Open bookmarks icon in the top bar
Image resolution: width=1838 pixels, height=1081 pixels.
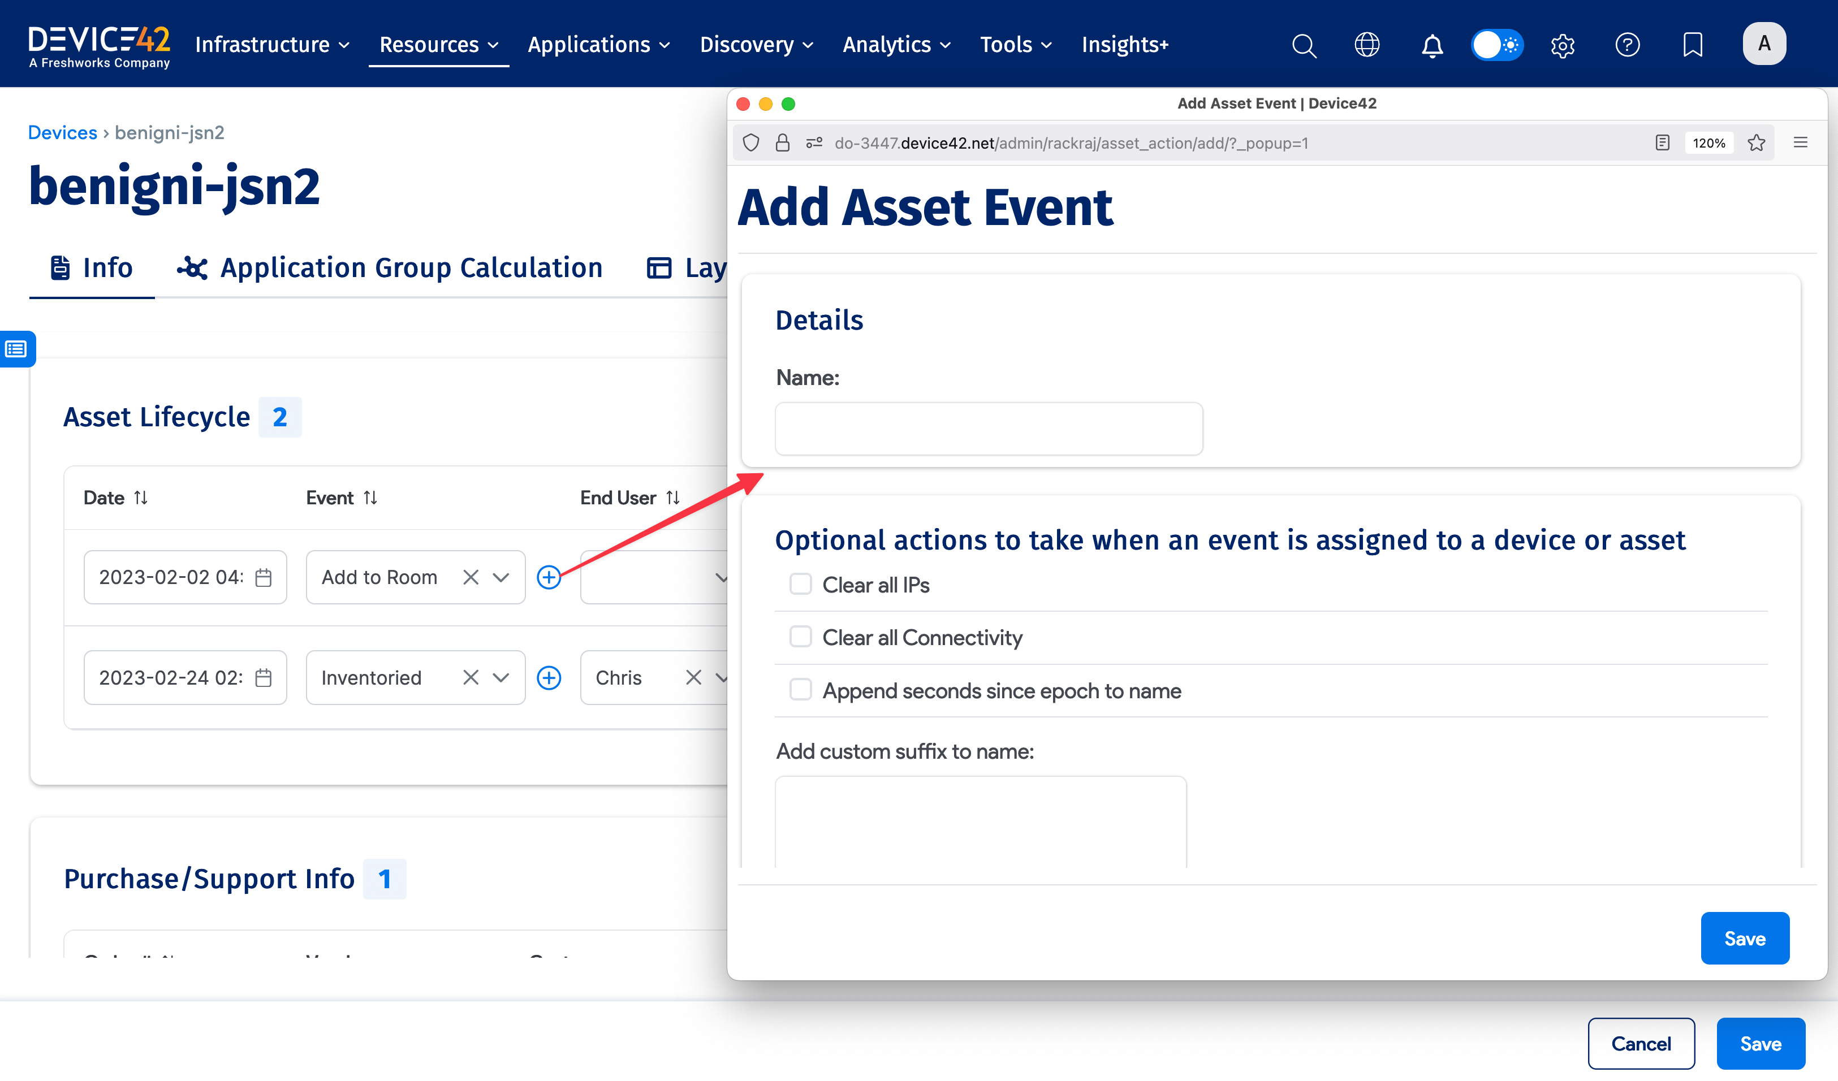(x=1692, y=45)
